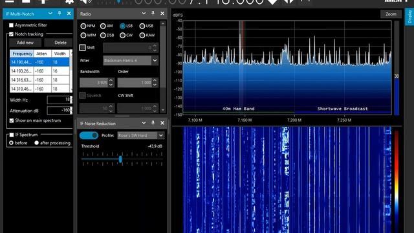
Task: Open the IF Multi-Notch panel options chevron
Action: tap(50, 14)
